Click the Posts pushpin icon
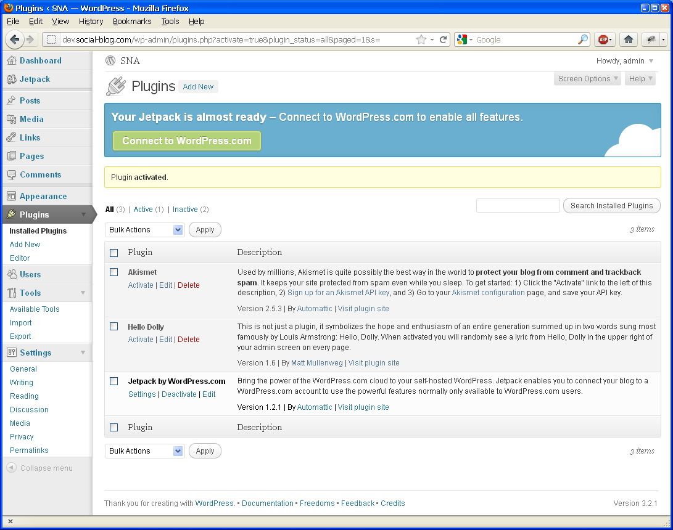This screenshot has width=673, height=530. 12,100
